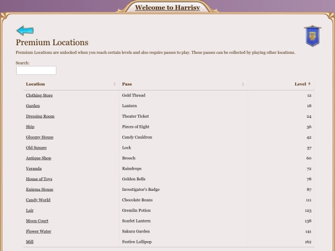Click level value 24 for Dressing Room

pos(309,117)
